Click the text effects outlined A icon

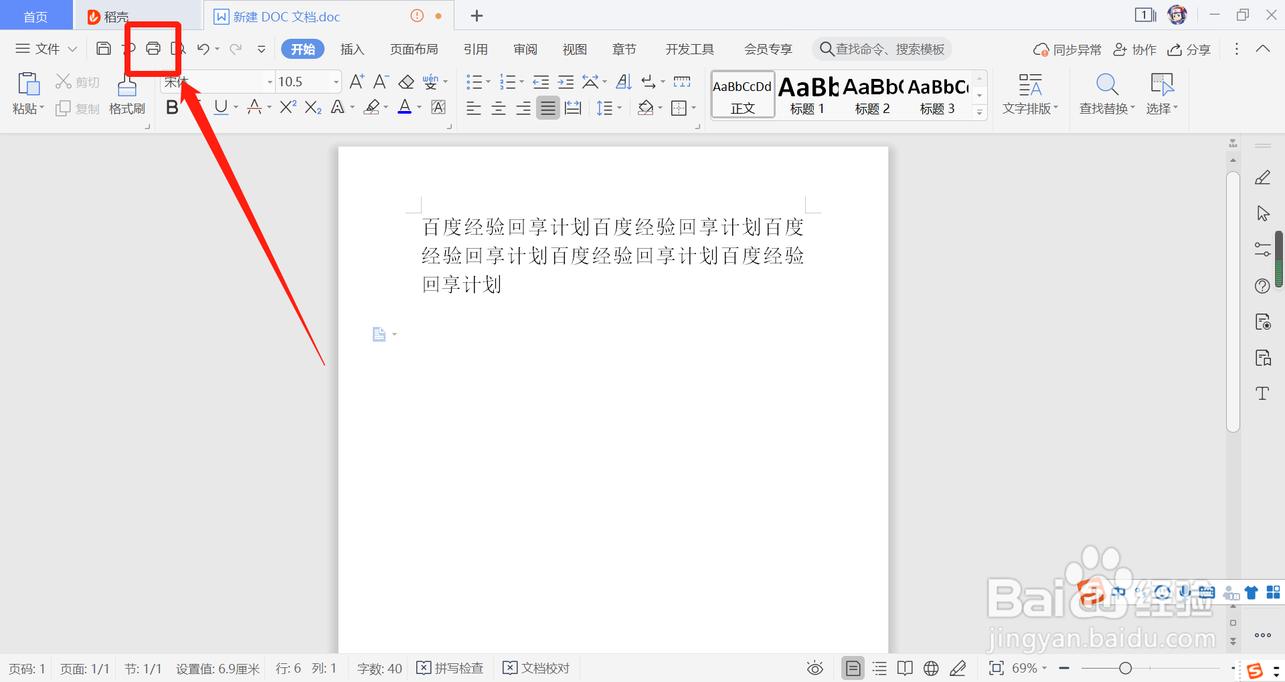(x=338, y=107)
